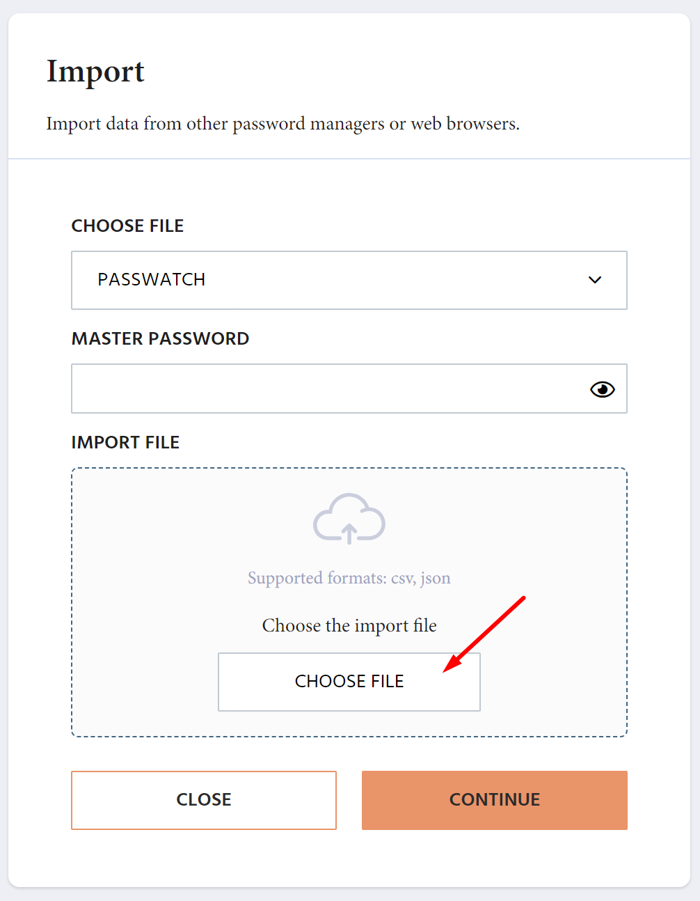This screenshot has height=901, width=700.
Task: Click the 'Import data from other password managers' description
Action: 283,124
